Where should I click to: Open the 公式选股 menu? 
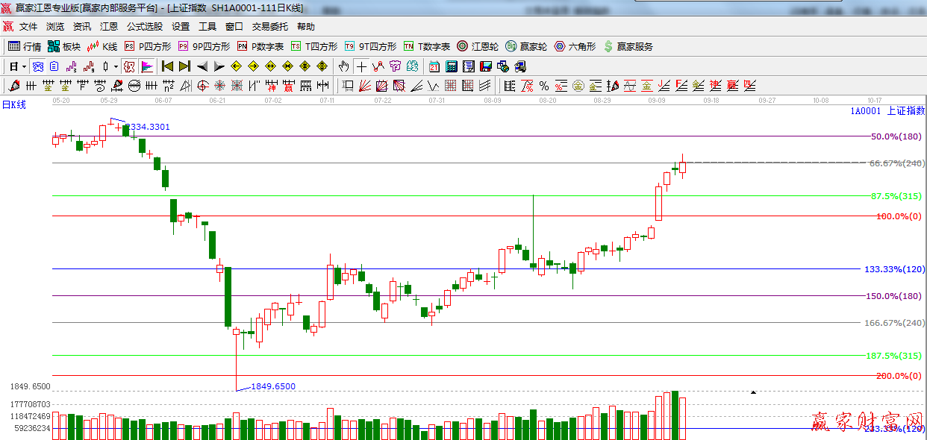144,26
